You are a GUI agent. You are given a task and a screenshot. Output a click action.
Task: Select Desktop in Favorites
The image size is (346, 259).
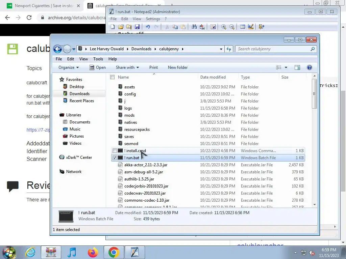(77, 87)
